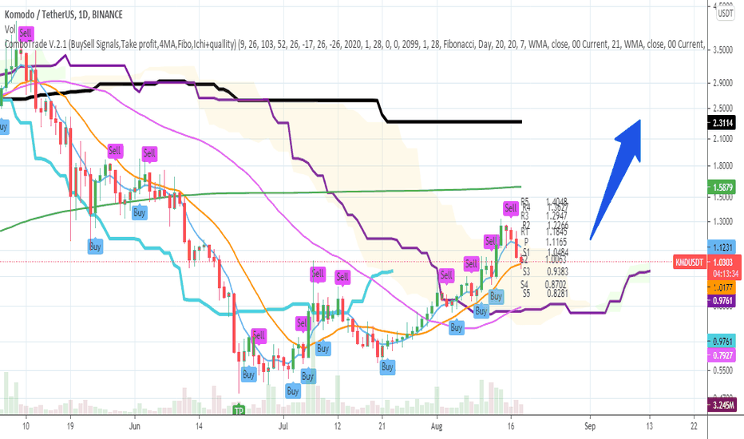Select the pink 0.7927 price tag
The image size is (744, 439).
722,355
